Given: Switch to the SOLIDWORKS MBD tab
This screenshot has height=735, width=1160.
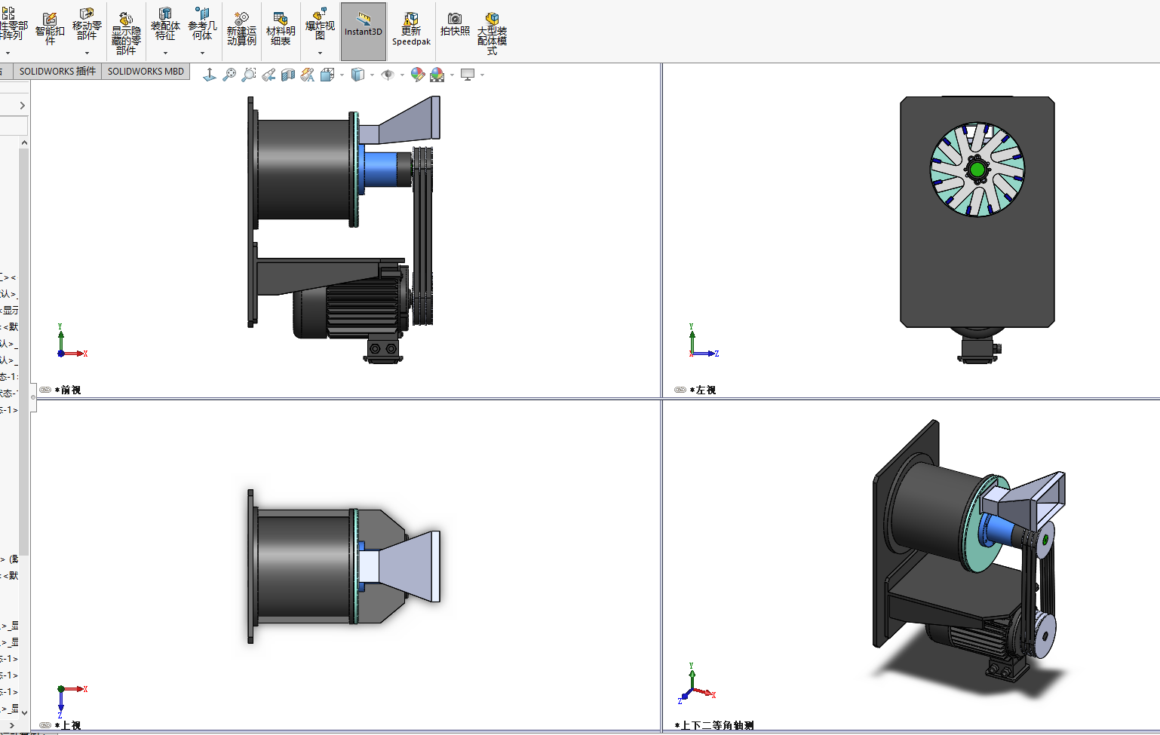Looking at the screenshot, I should [146, 72].
